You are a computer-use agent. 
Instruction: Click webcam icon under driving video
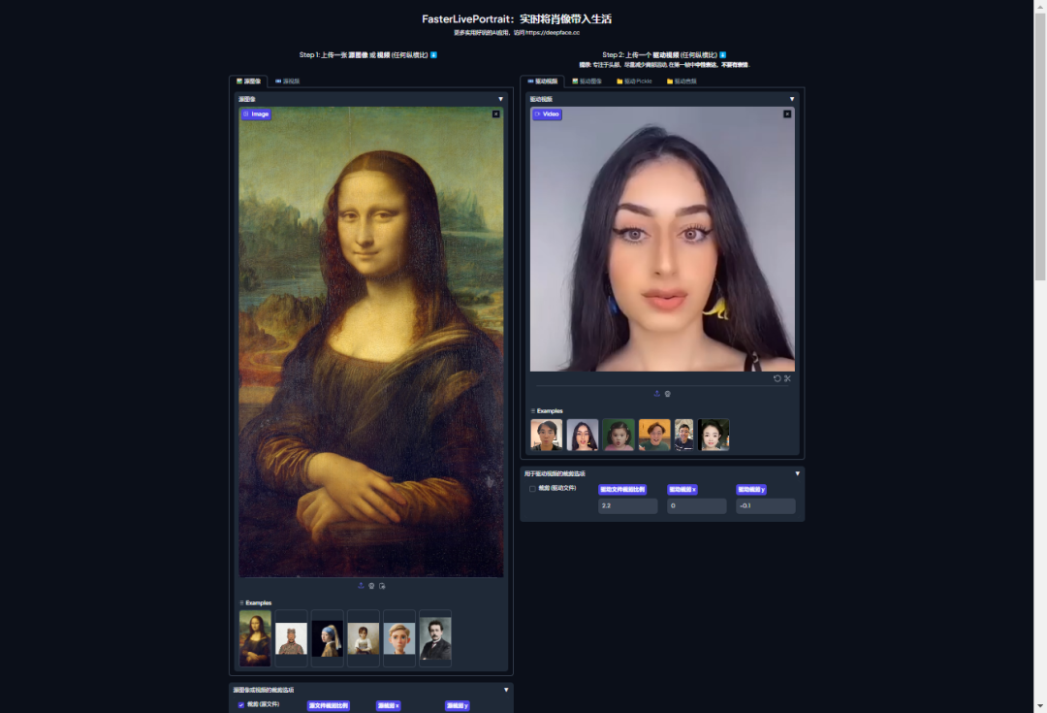point(668,394)
